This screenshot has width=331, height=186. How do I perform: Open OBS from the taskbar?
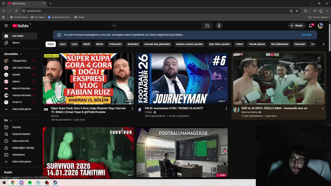47,183
